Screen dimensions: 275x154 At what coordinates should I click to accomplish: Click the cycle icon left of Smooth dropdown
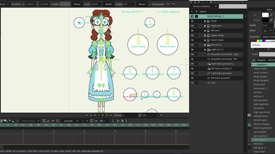pos(57,121)
